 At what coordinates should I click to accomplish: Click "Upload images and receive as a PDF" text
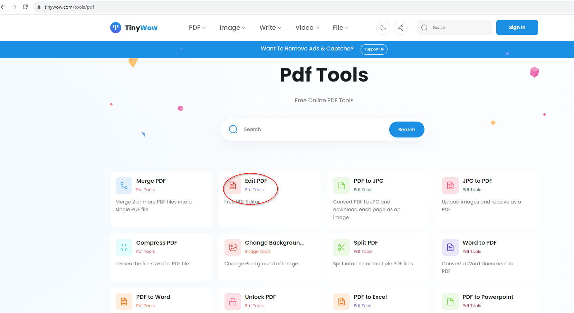481,206
